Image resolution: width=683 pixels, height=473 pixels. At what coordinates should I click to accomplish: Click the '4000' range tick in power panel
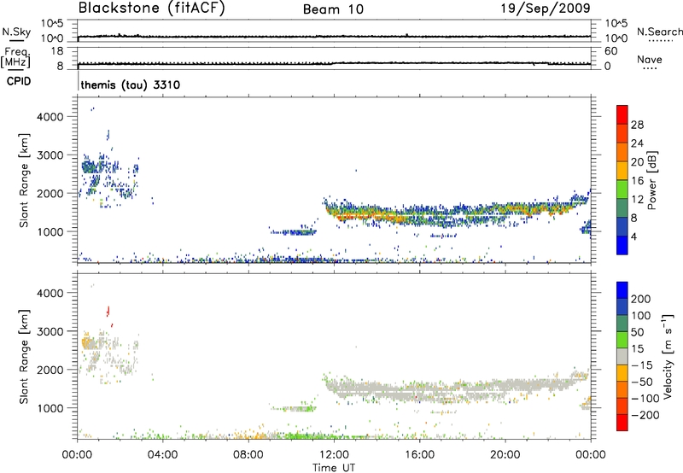(x=50, y=117)
